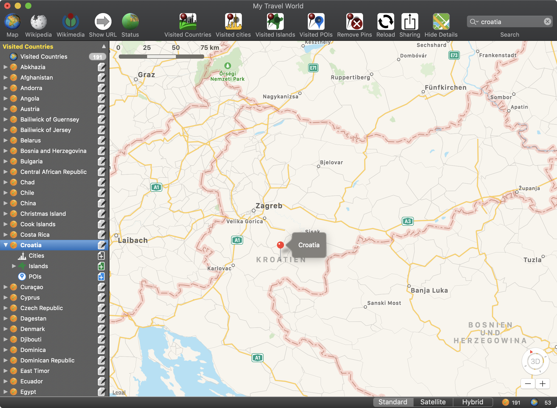The height and width of the screenshot is (408, 557).
Task: Edit the Austria entry pencil icon
Action: click(x=102, y=109)
